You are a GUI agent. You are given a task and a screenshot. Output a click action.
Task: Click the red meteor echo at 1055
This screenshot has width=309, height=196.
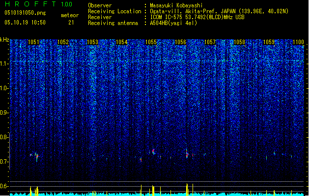coord(153,151)
